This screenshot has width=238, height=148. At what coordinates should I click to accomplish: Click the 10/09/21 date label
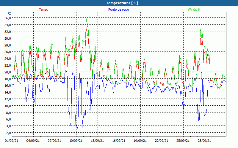76,141
